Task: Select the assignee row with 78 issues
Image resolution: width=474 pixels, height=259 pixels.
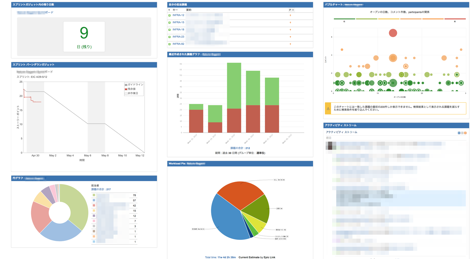Action: pyautogui.click(x=114, y=195)
